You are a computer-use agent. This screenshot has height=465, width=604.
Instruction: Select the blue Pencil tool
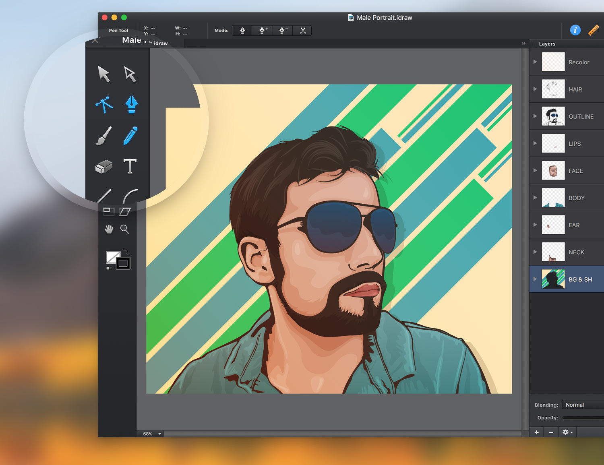click(x=130, y=136)
